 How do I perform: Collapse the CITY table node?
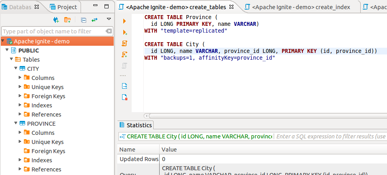[16, 68]
